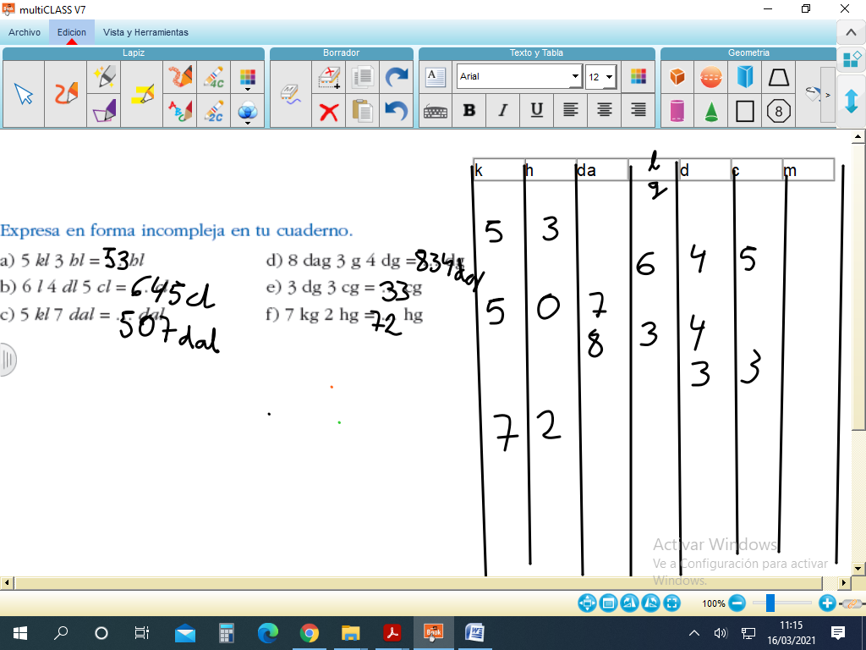Open the Edicion tab
Viewport: 866px width, 650px height.
[72, 32]
